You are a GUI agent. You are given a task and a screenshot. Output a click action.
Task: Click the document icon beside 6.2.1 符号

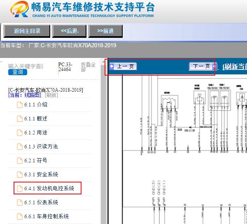(20, 161)
